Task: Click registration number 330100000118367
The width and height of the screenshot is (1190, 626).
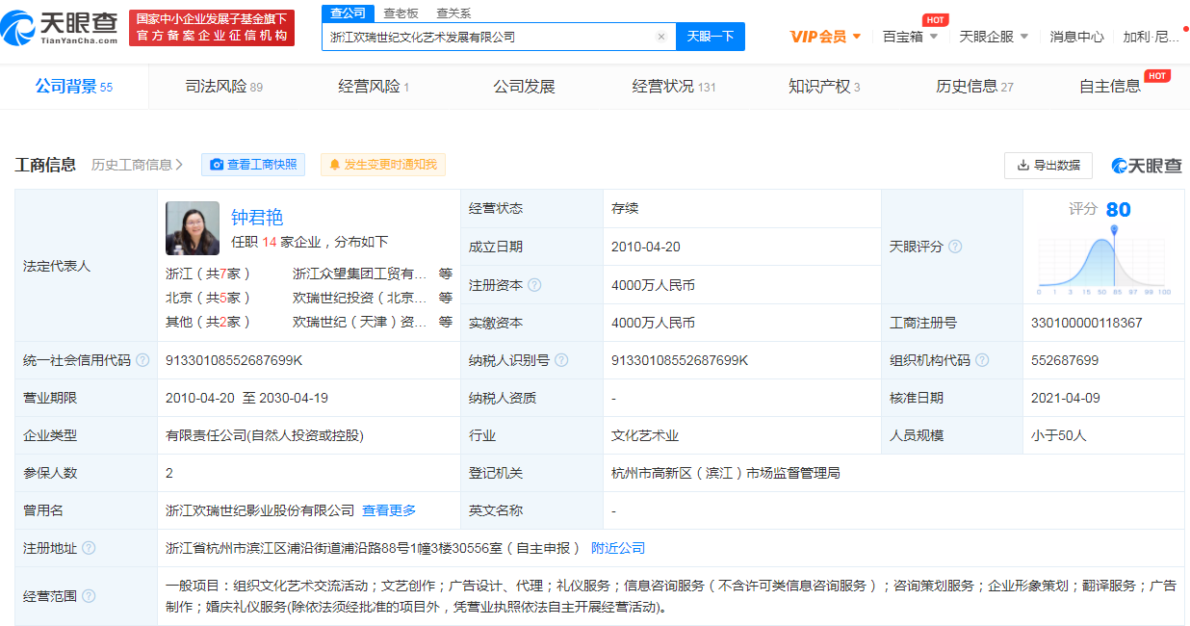Action: point(1086,323)
